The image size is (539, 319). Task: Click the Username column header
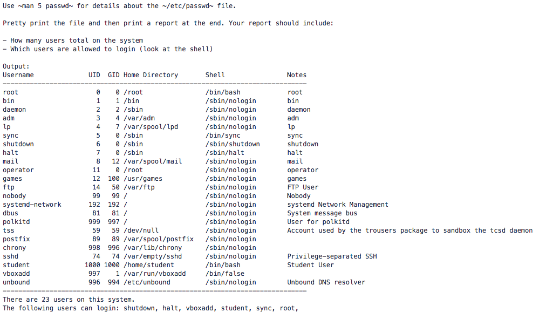[x=18, y=75]
